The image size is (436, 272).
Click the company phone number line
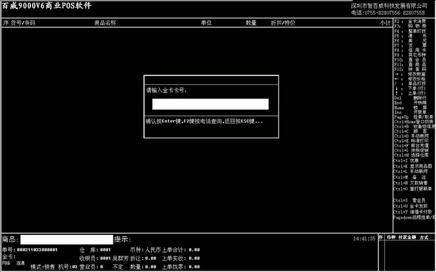pyautogui.click(x=387, y=13)
